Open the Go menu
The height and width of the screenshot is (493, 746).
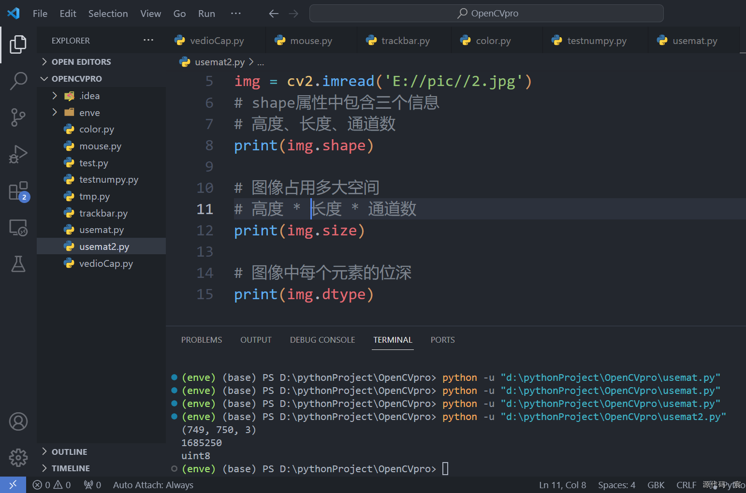click(179, 14)
